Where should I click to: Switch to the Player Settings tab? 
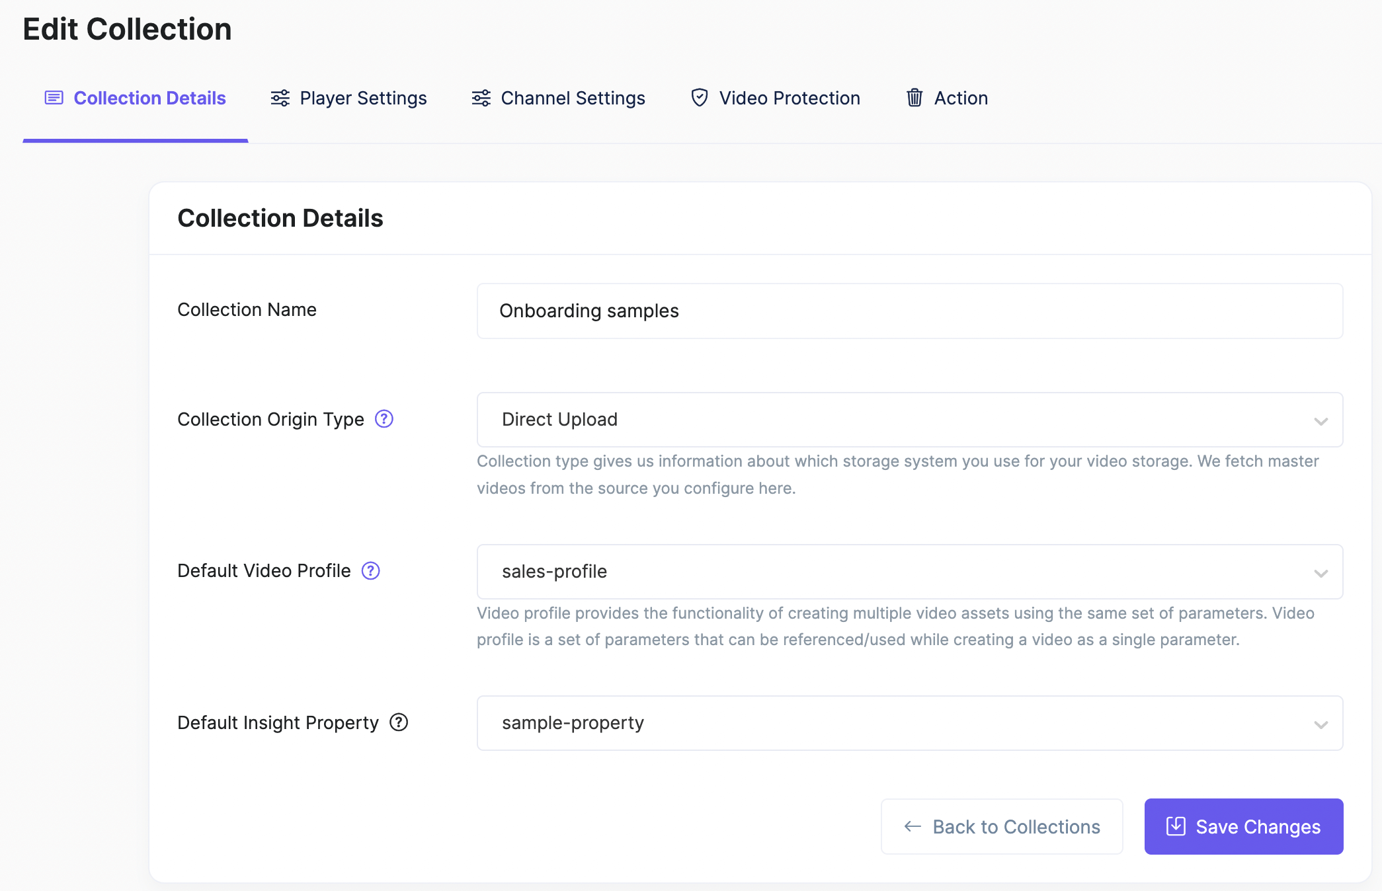pos(362,98)
